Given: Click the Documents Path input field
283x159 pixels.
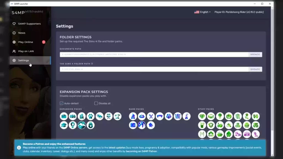Looking at the screenshot, I should pos(154,54).
